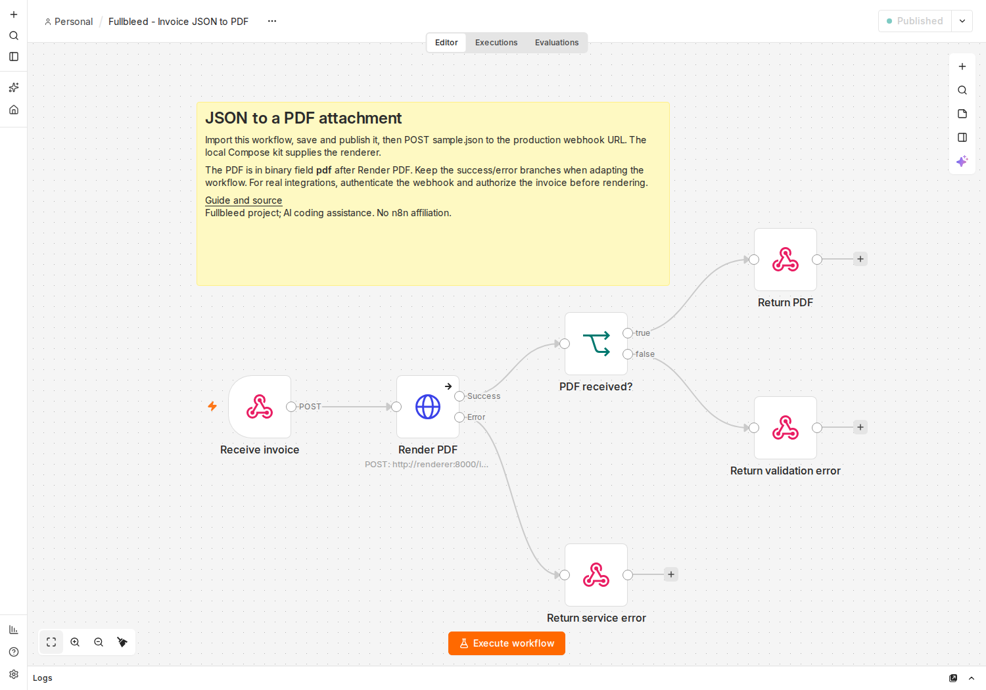Screen dimensions: 986x690
Task: Add a sticky note from the canvas toolbar
Action: 962,114
